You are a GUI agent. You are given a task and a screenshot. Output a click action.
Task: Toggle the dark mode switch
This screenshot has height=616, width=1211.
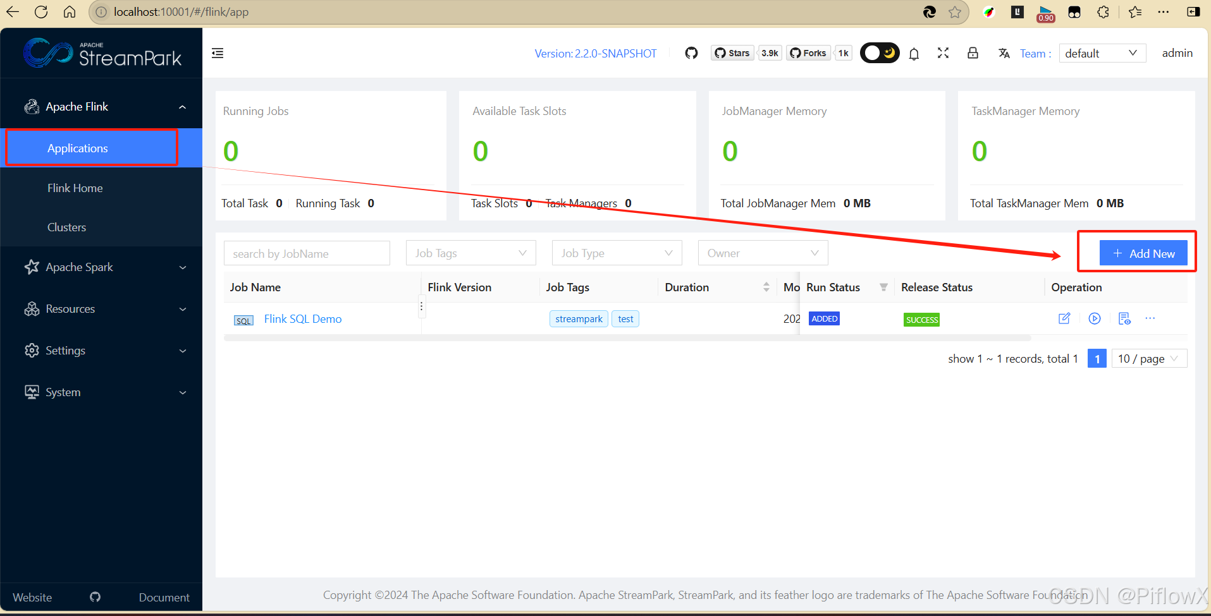(880, 53)
